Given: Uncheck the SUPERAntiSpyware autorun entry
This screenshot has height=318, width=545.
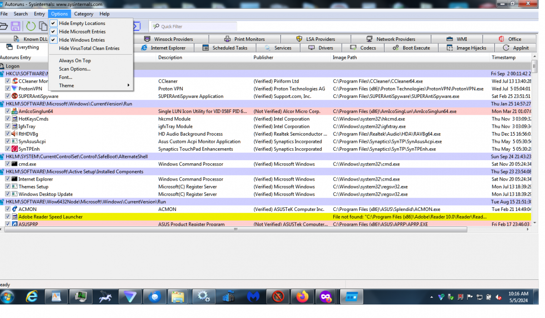Looking at the screenshot, I should click(8, 96).
